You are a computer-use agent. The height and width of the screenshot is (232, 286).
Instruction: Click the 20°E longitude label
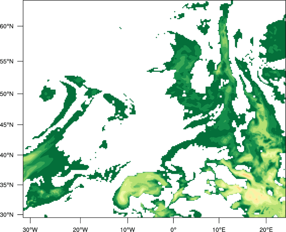(x=266, y=230)
